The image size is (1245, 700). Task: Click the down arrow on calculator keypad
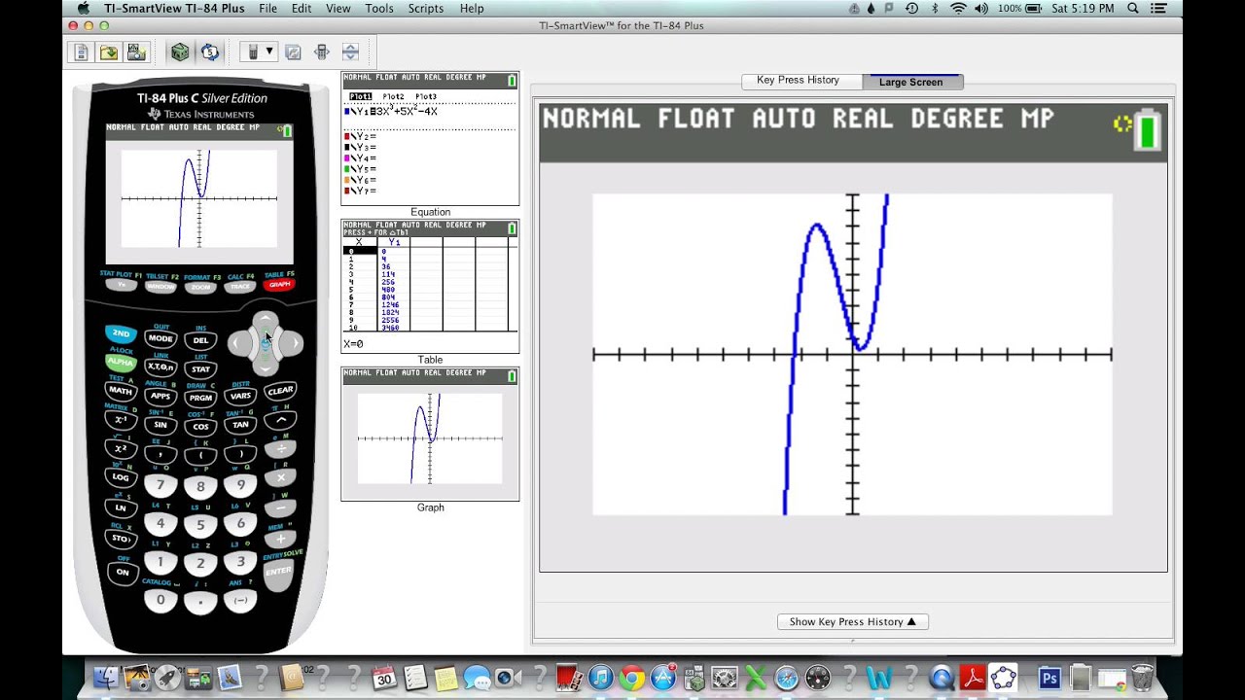tap(266, 367)
